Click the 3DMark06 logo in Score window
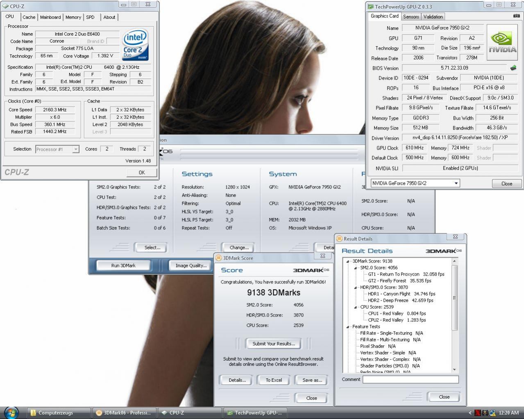 pos(311,270)
